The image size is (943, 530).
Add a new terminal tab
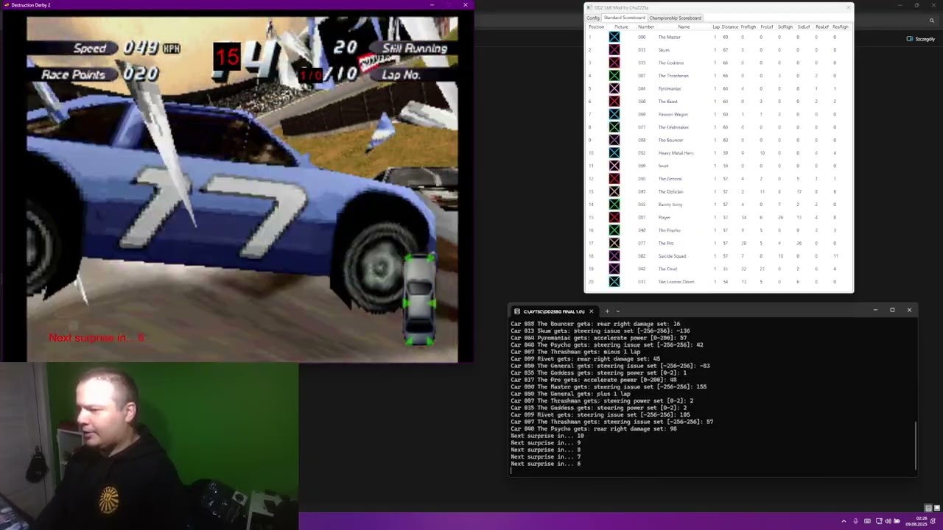(607, 311)
